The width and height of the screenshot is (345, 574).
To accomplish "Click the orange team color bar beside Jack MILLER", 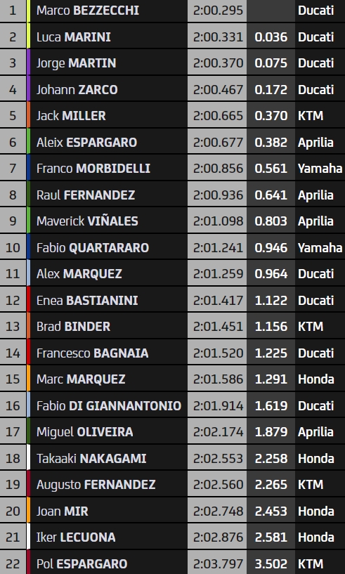I will tap(29, 116).
